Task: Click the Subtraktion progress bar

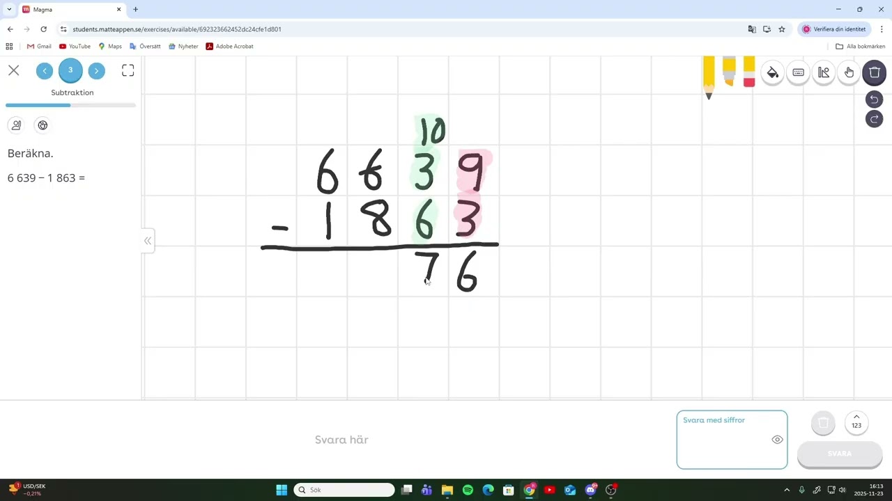Action: coord(70,105)
